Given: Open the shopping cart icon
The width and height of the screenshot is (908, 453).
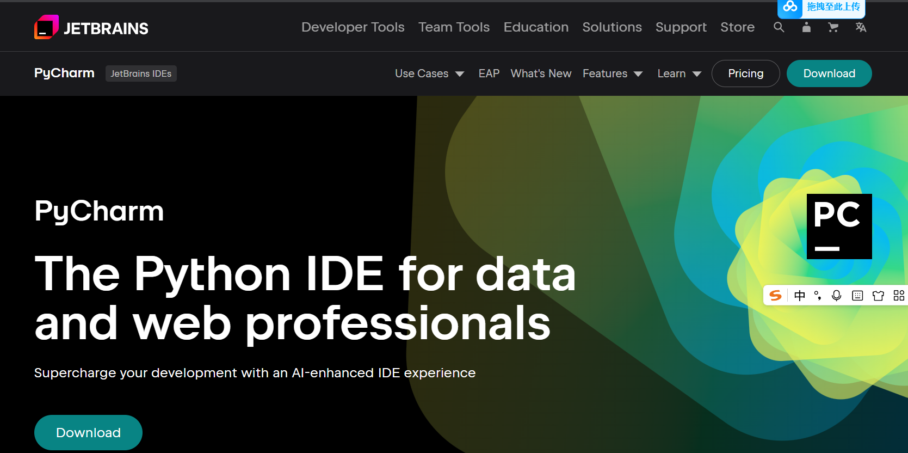Looking at the screenshot, I should coord(833,27).
